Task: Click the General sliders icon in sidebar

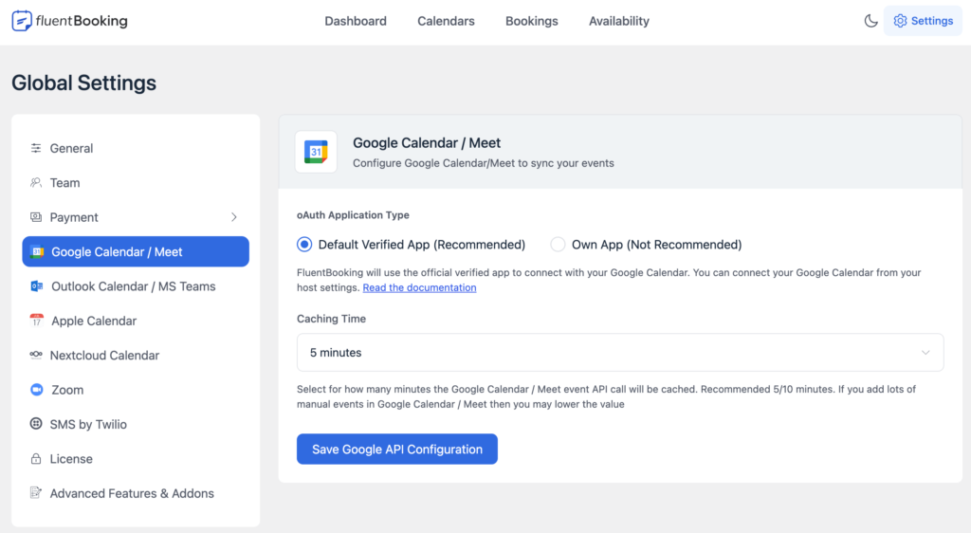Action: coord(36,148)
